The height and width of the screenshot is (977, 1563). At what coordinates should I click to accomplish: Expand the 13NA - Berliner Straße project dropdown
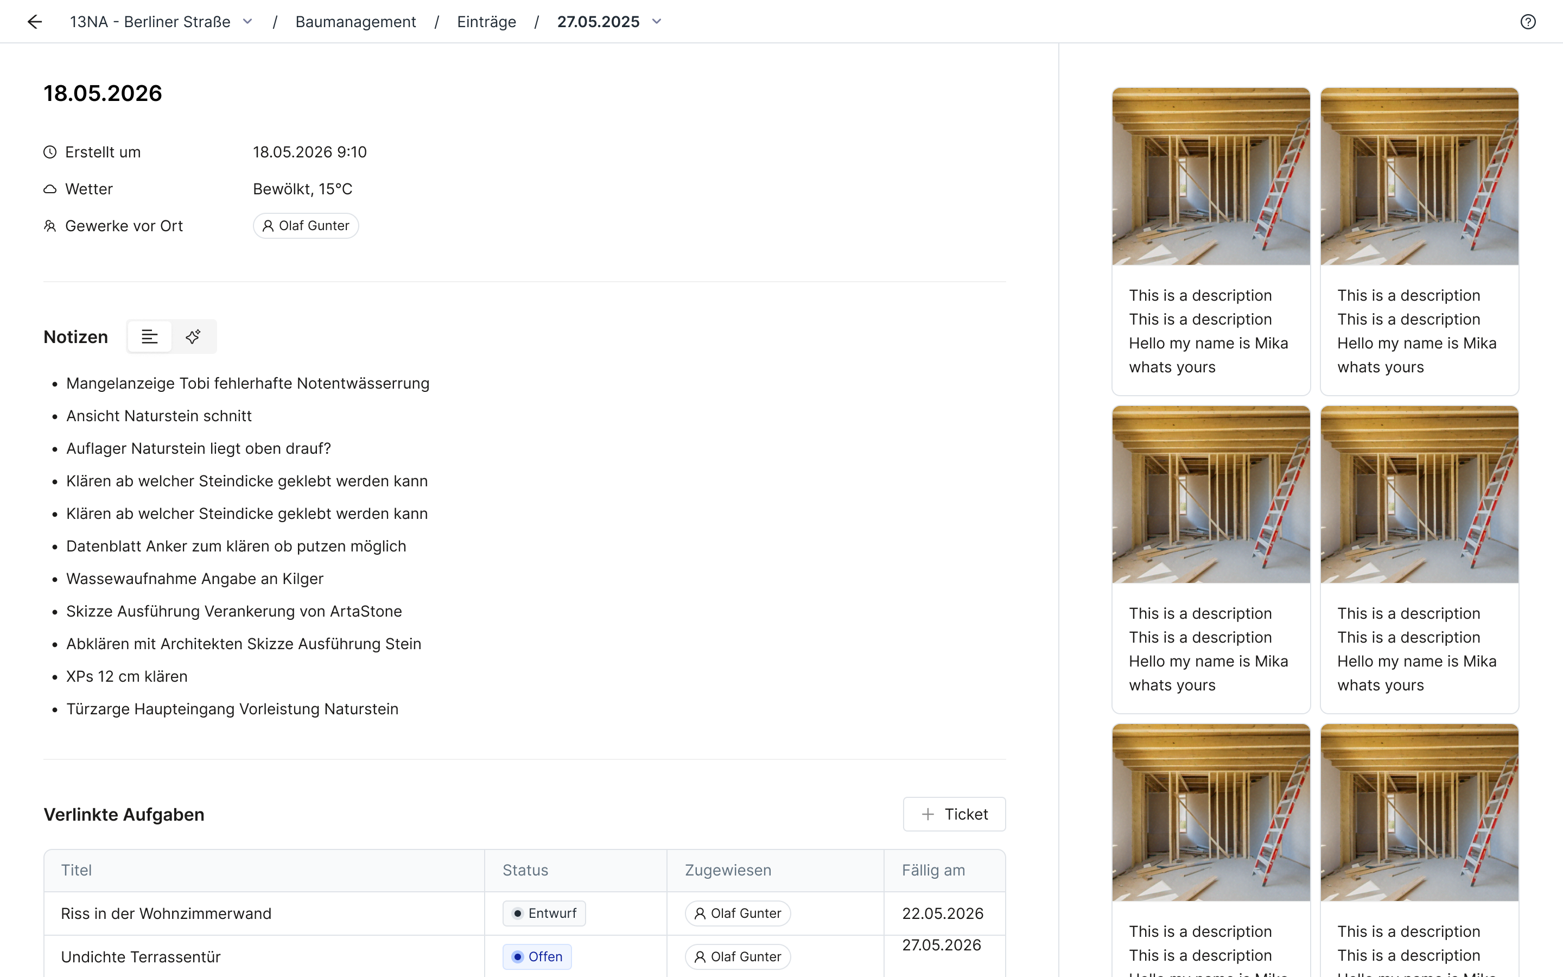pos(247,22)
